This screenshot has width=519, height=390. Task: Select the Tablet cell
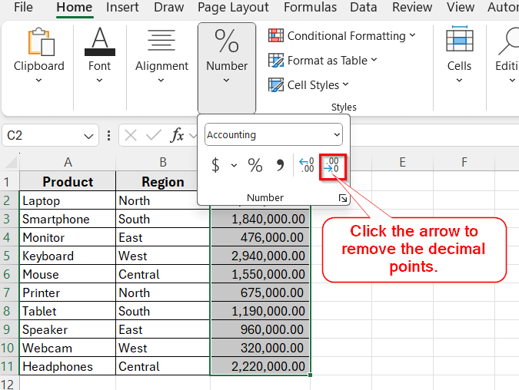pyautogui.click(x=68, y=312)
